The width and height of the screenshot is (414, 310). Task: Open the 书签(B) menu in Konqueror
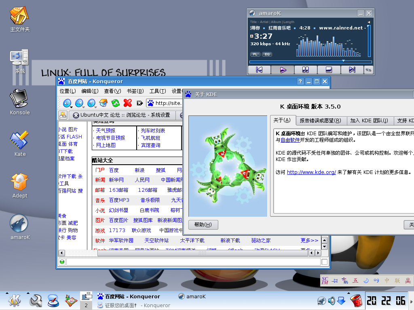(x=135, y=91)
